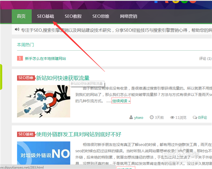This screenshot has height=169, width=212.
Task: Open the 网络营销 navigation item
Action: (x=128, y=16)
